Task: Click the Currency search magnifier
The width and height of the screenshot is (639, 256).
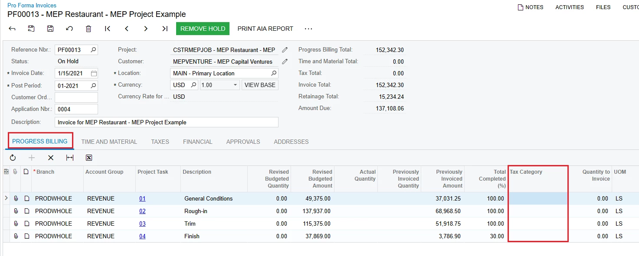Action: click(x=193, y=85)
